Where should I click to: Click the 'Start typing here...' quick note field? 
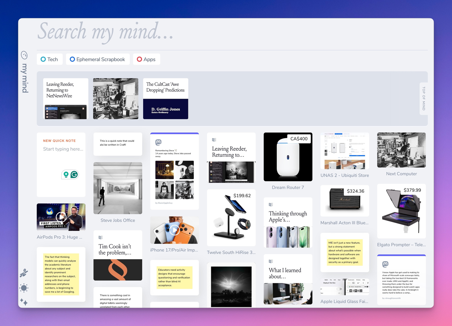(x=63, y=149)
